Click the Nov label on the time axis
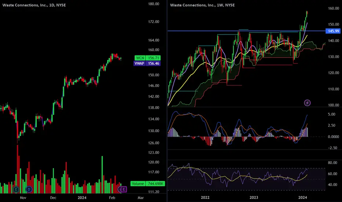The height and width of the screenshot is (202, 342). (23, 198)
